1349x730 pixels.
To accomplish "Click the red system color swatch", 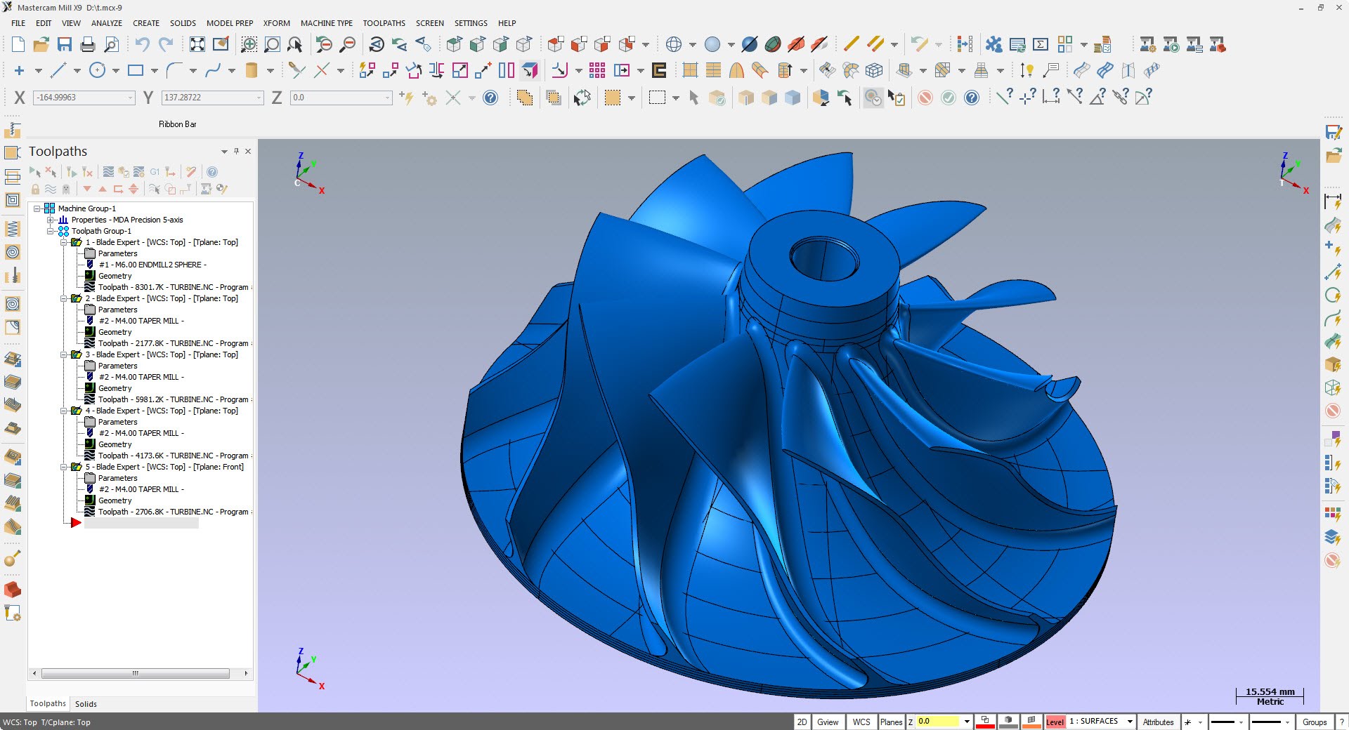I will point(985,722).
